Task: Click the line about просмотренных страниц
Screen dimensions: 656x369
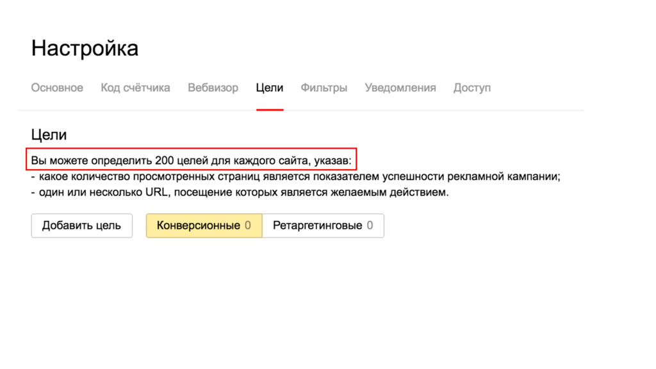Action: coord(295,177)
